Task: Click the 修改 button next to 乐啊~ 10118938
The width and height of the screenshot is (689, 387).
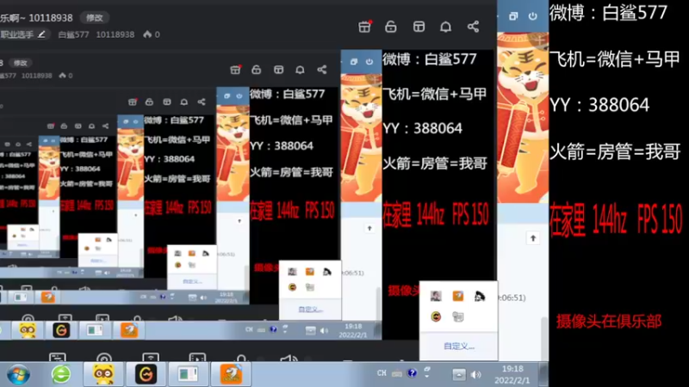Action: [x=95, y=17]
